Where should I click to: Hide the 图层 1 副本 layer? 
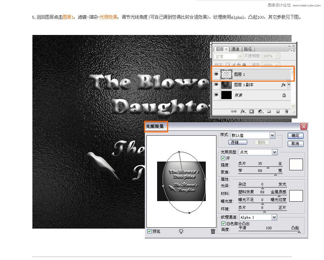(x=216, y=84)
